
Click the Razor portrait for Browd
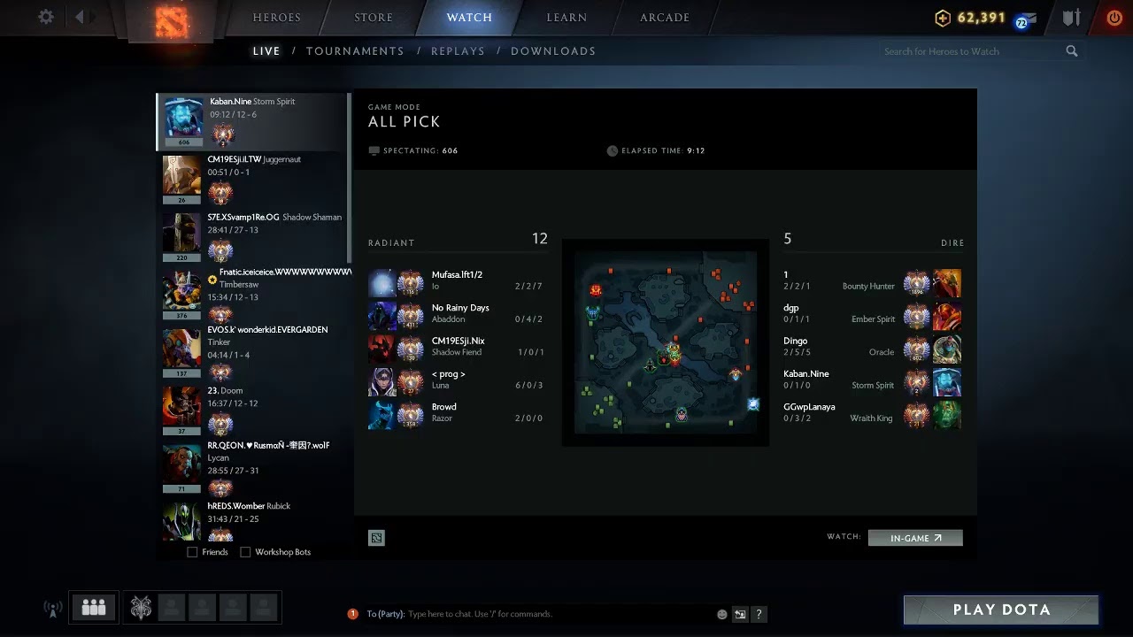[x=382, y=415]
